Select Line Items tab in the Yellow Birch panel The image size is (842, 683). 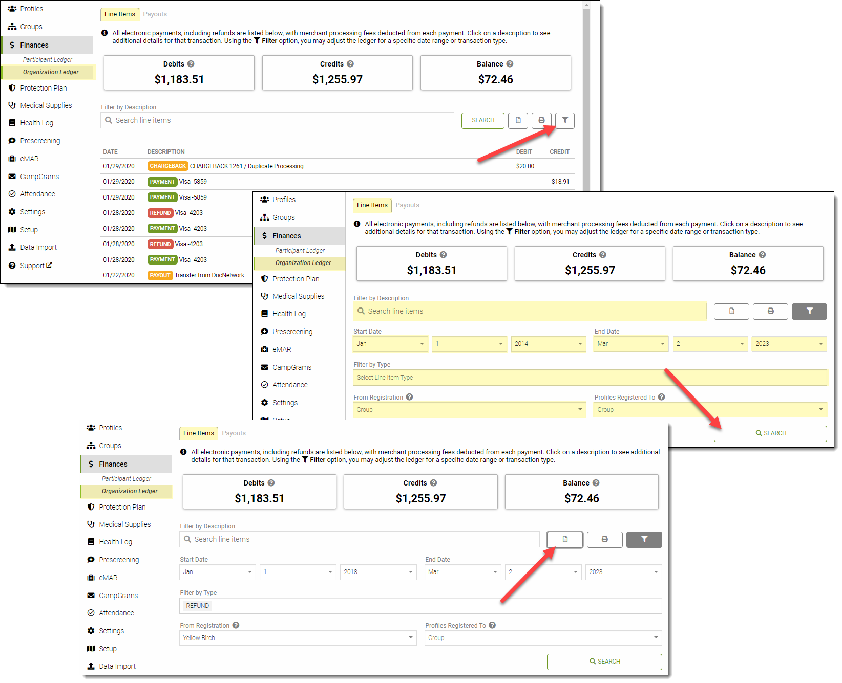[x=198, y=433]
